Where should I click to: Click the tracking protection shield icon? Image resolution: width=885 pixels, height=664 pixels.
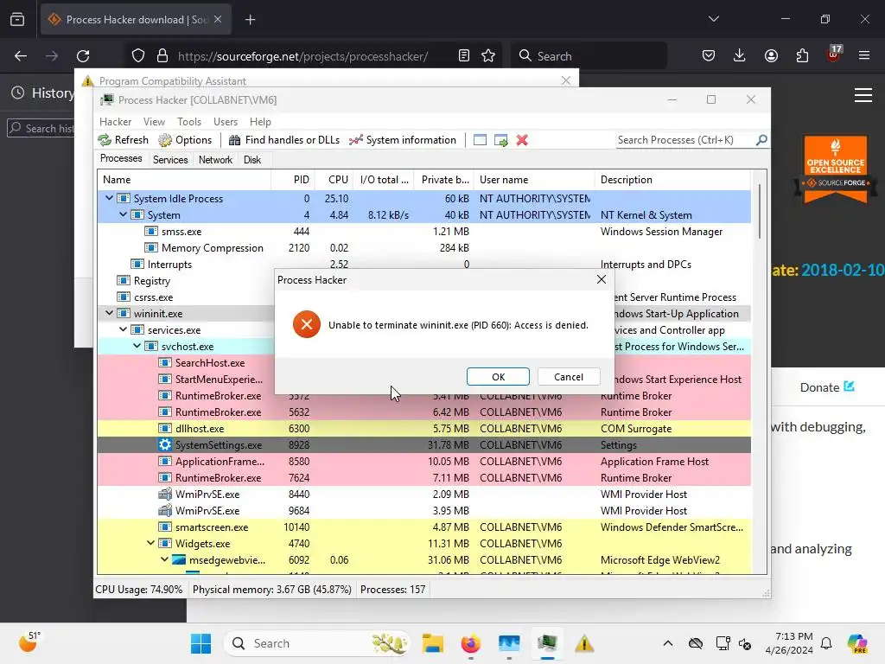click(138, 56)
